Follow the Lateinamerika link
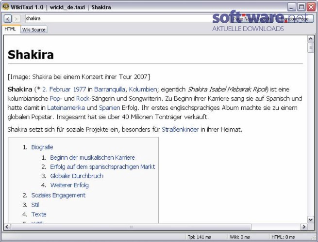Screen dimensions: 318x242 66,107
